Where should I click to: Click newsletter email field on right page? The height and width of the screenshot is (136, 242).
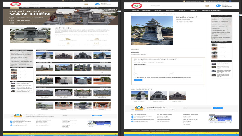197,108
